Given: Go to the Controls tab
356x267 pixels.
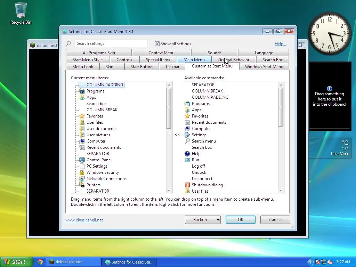Looking at the screenshot, I should pos(124,60).
